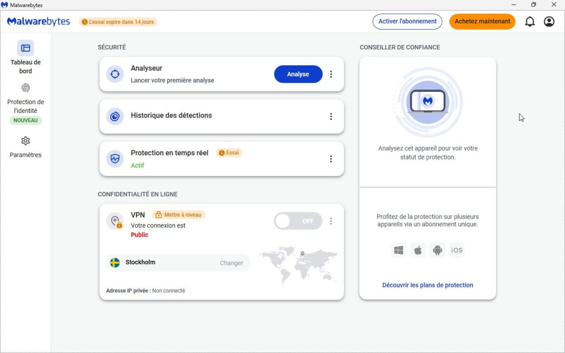
Task: Click the Essai badge on real-time protection
Action: [x=229, y=152]
